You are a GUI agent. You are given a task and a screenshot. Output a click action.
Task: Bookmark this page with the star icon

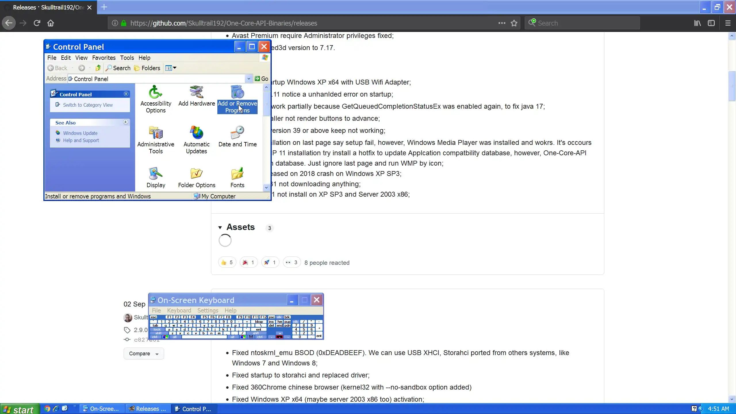514,23
